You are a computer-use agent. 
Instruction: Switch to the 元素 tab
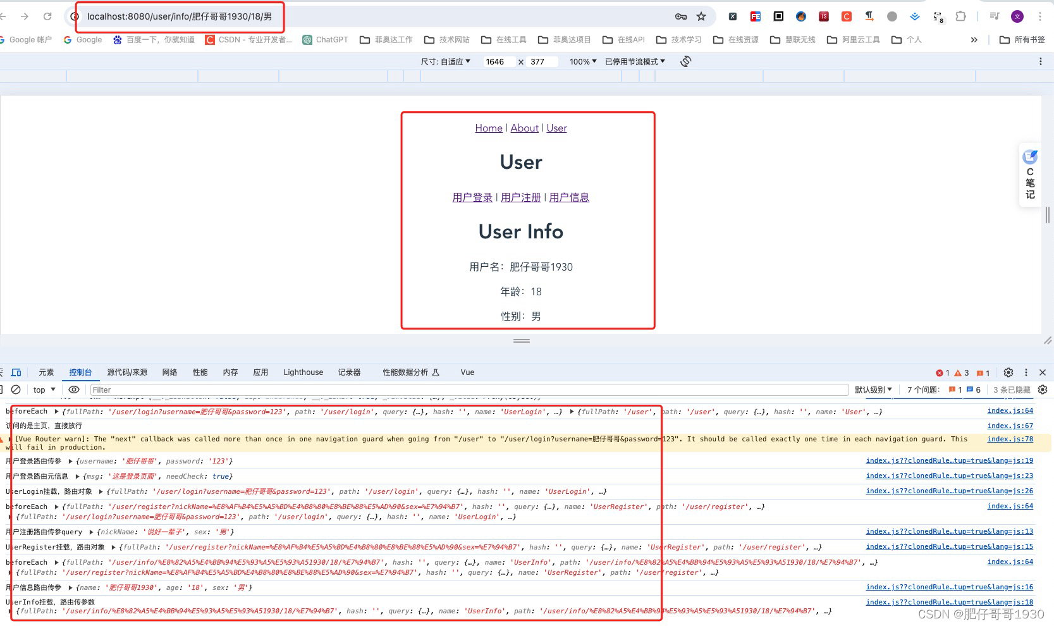pos(46,372)
